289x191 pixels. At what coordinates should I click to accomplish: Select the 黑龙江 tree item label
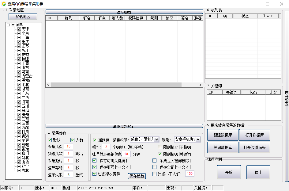point(27,80)
